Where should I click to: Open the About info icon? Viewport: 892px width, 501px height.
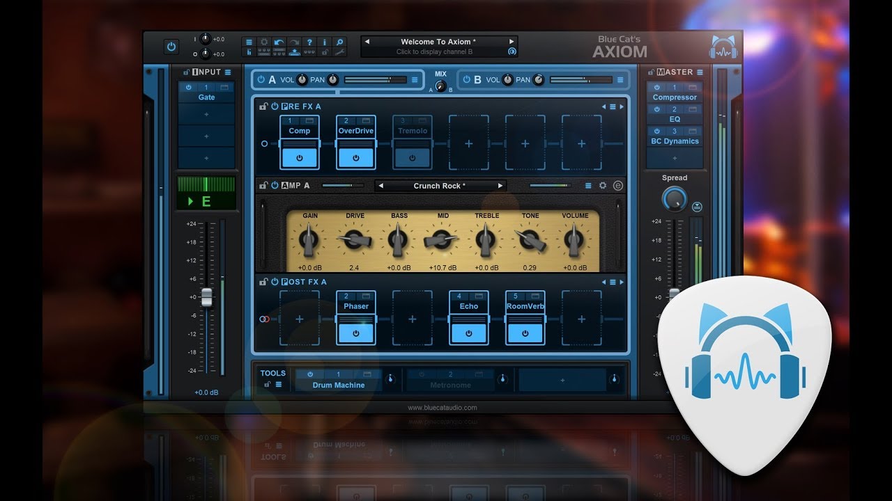tap(325, 42)
